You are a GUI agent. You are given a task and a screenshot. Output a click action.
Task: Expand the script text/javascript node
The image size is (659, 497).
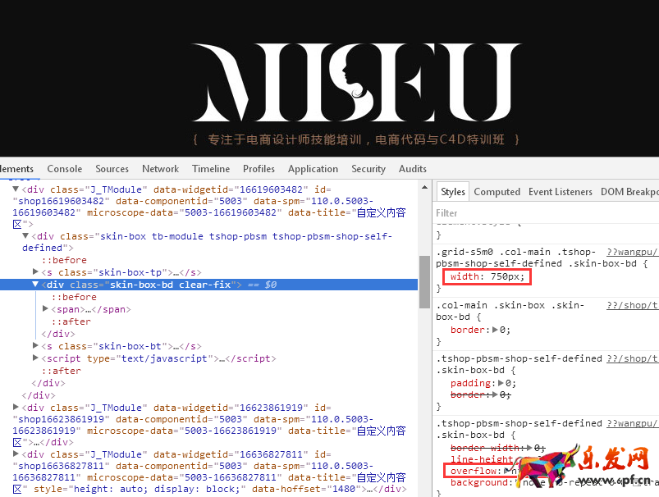[x=35, y=358]
